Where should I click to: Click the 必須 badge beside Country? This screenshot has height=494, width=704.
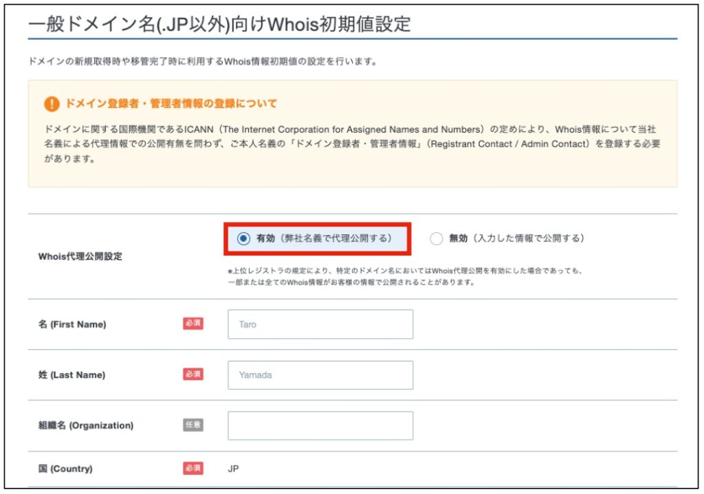click(193, 469)
